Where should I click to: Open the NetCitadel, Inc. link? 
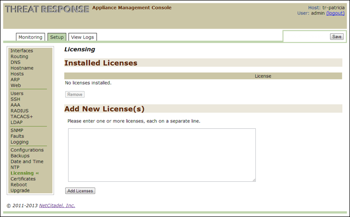click(x=57, y=205)
